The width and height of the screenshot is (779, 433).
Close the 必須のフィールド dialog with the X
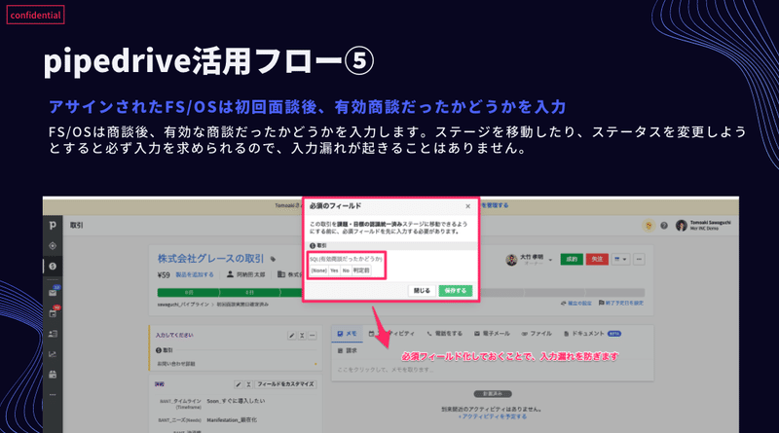click(467, 206)
